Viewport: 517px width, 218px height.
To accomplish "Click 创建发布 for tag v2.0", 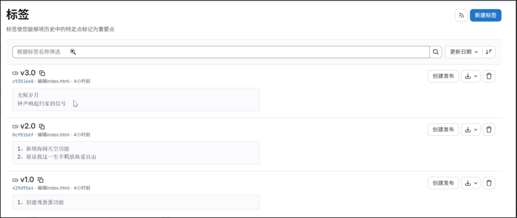I will [x=443, y=129].
